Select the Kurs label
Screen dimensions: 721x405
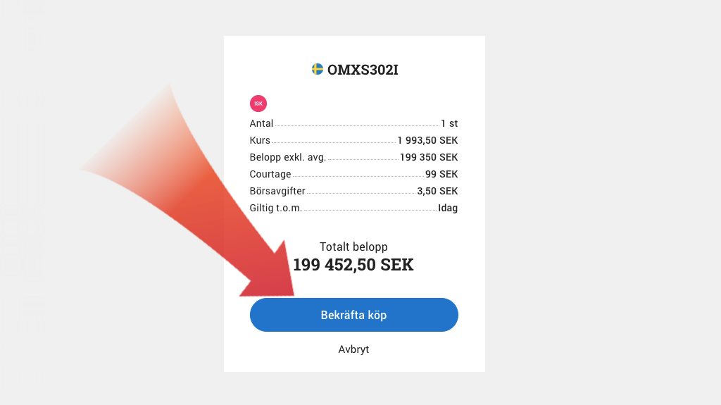260,140
